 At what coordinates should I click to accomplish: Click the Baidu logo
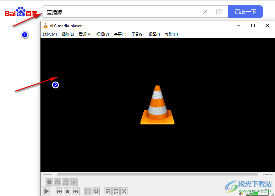(21, 12)
